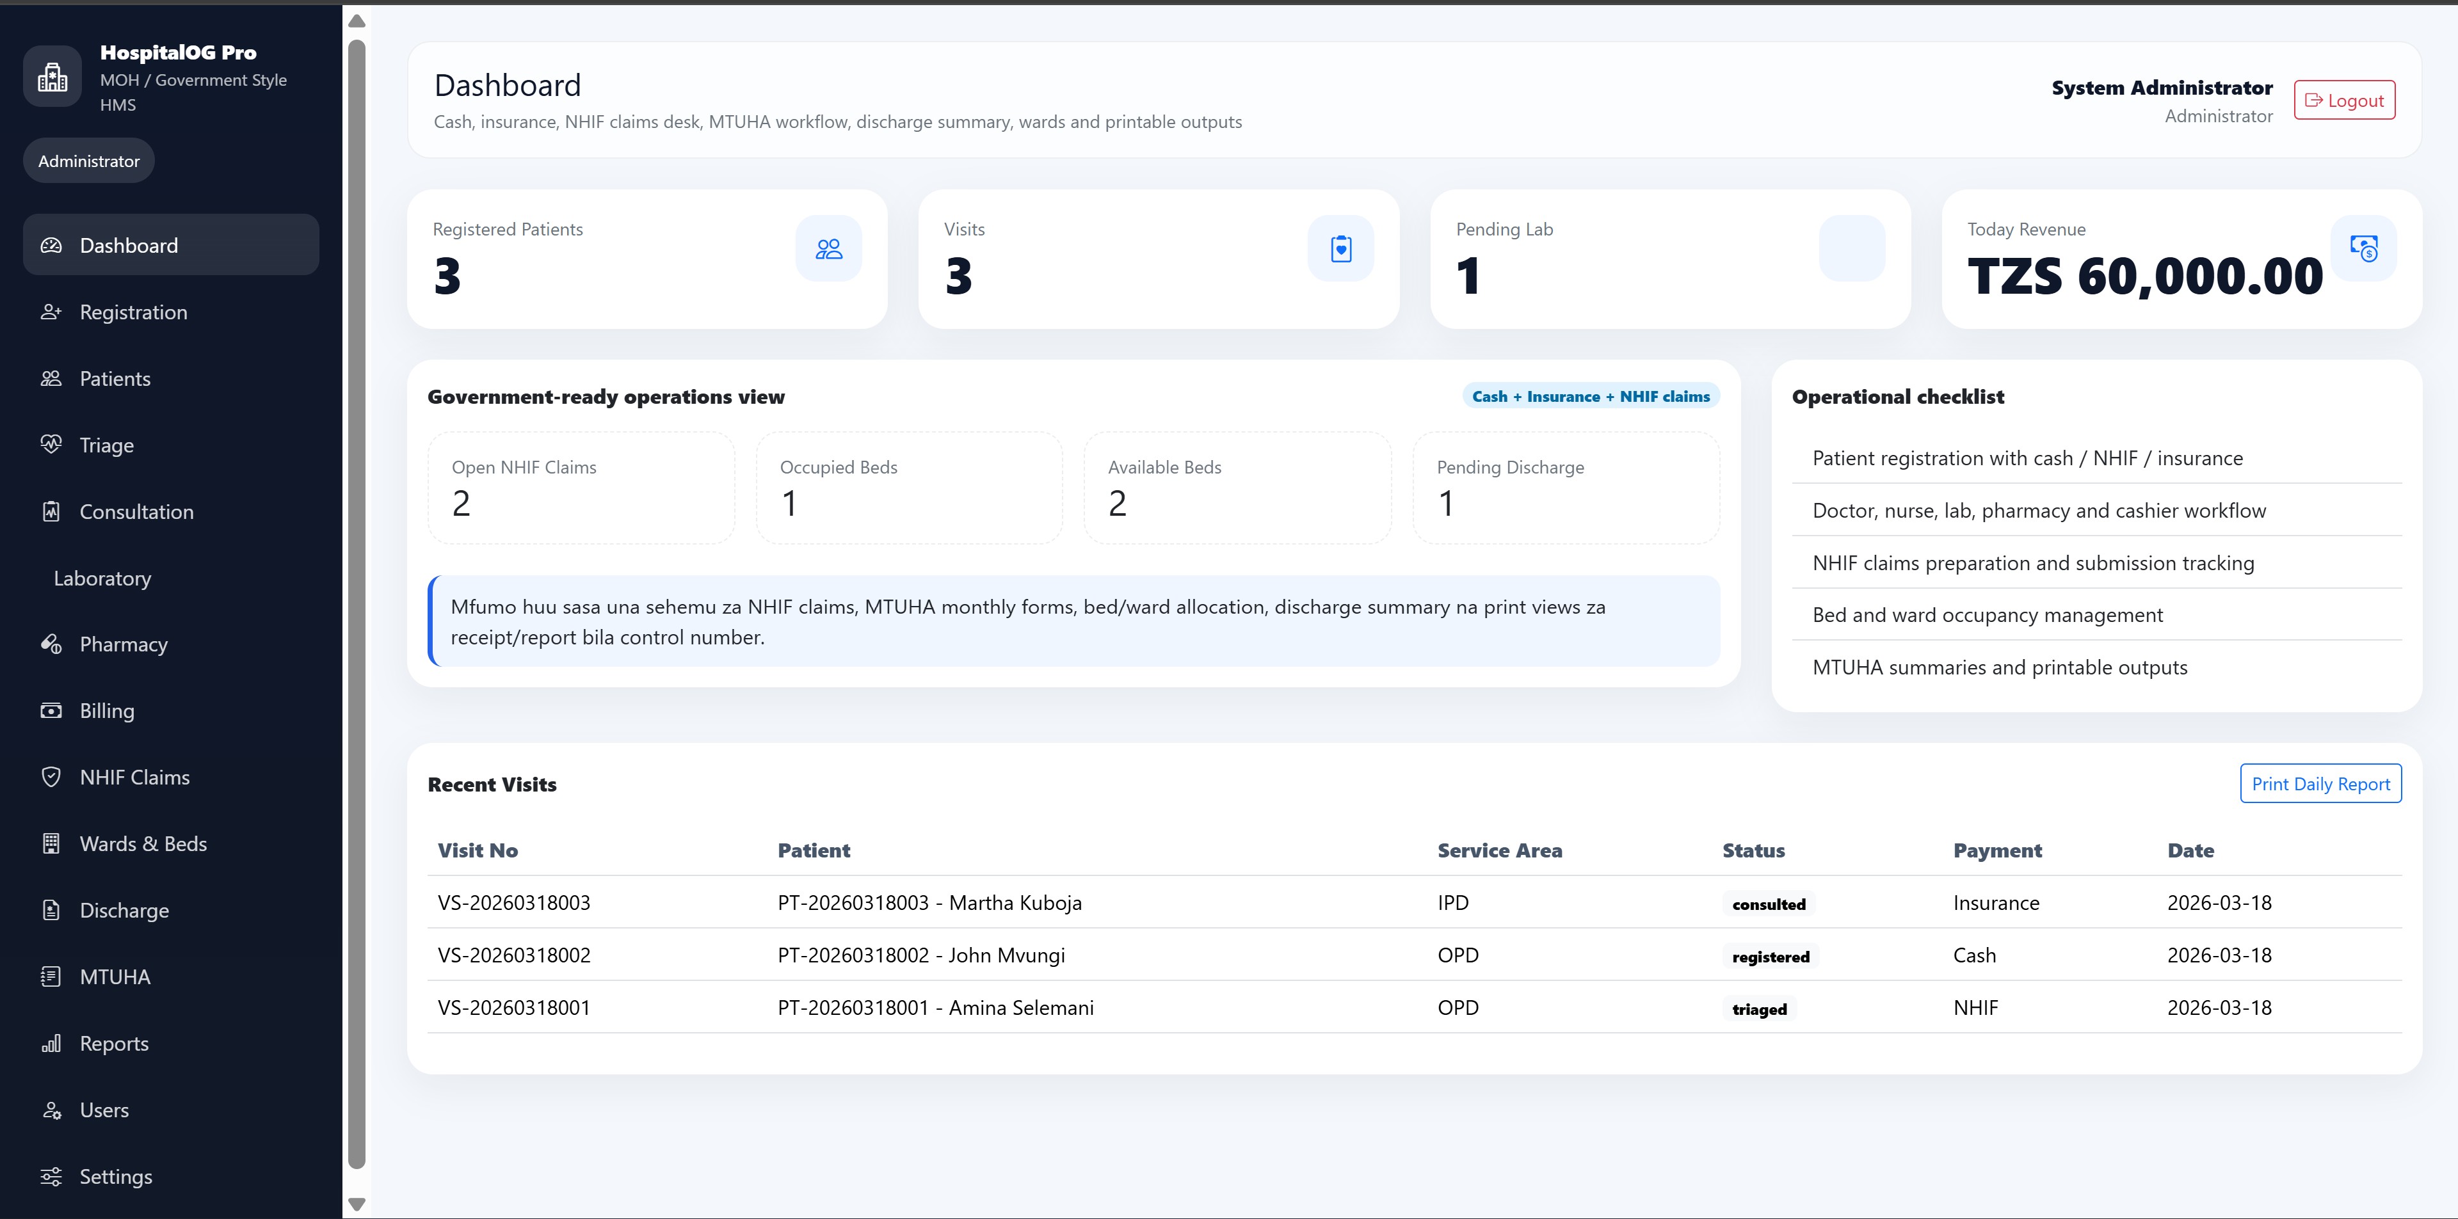This screenshot has height=1219, width=2458.
Task: Click Print Daily Report button
Action: (2320, 783)
